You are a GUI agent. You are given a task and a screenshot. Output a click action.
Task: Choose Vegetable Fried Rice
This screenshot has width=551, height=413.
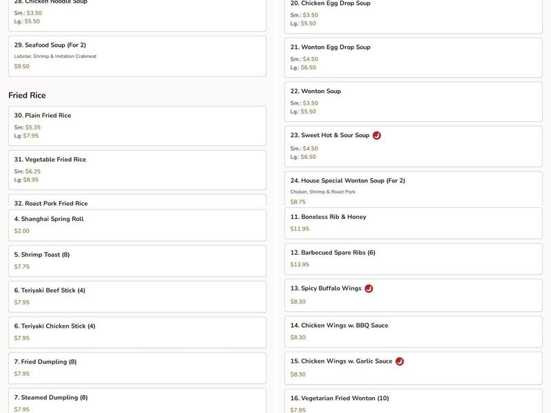[x=137, y=169]
